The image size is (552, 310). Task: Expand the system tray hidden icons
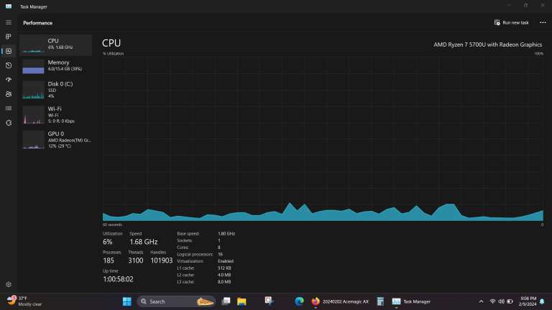(482, 301)
